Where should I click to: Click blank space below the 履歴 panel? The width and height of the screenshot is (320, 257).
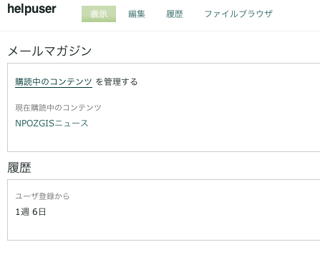[x=160, y=248]
